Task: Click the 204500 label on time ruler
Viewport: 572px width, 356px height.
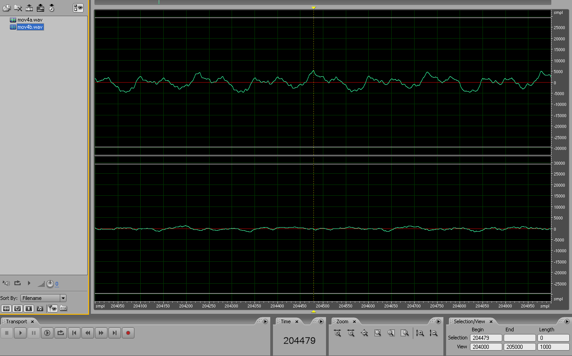Action: pos(322,306)
